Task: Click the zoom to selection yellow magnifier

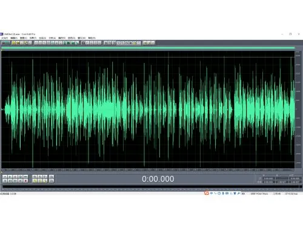Action: pos(35,181)
